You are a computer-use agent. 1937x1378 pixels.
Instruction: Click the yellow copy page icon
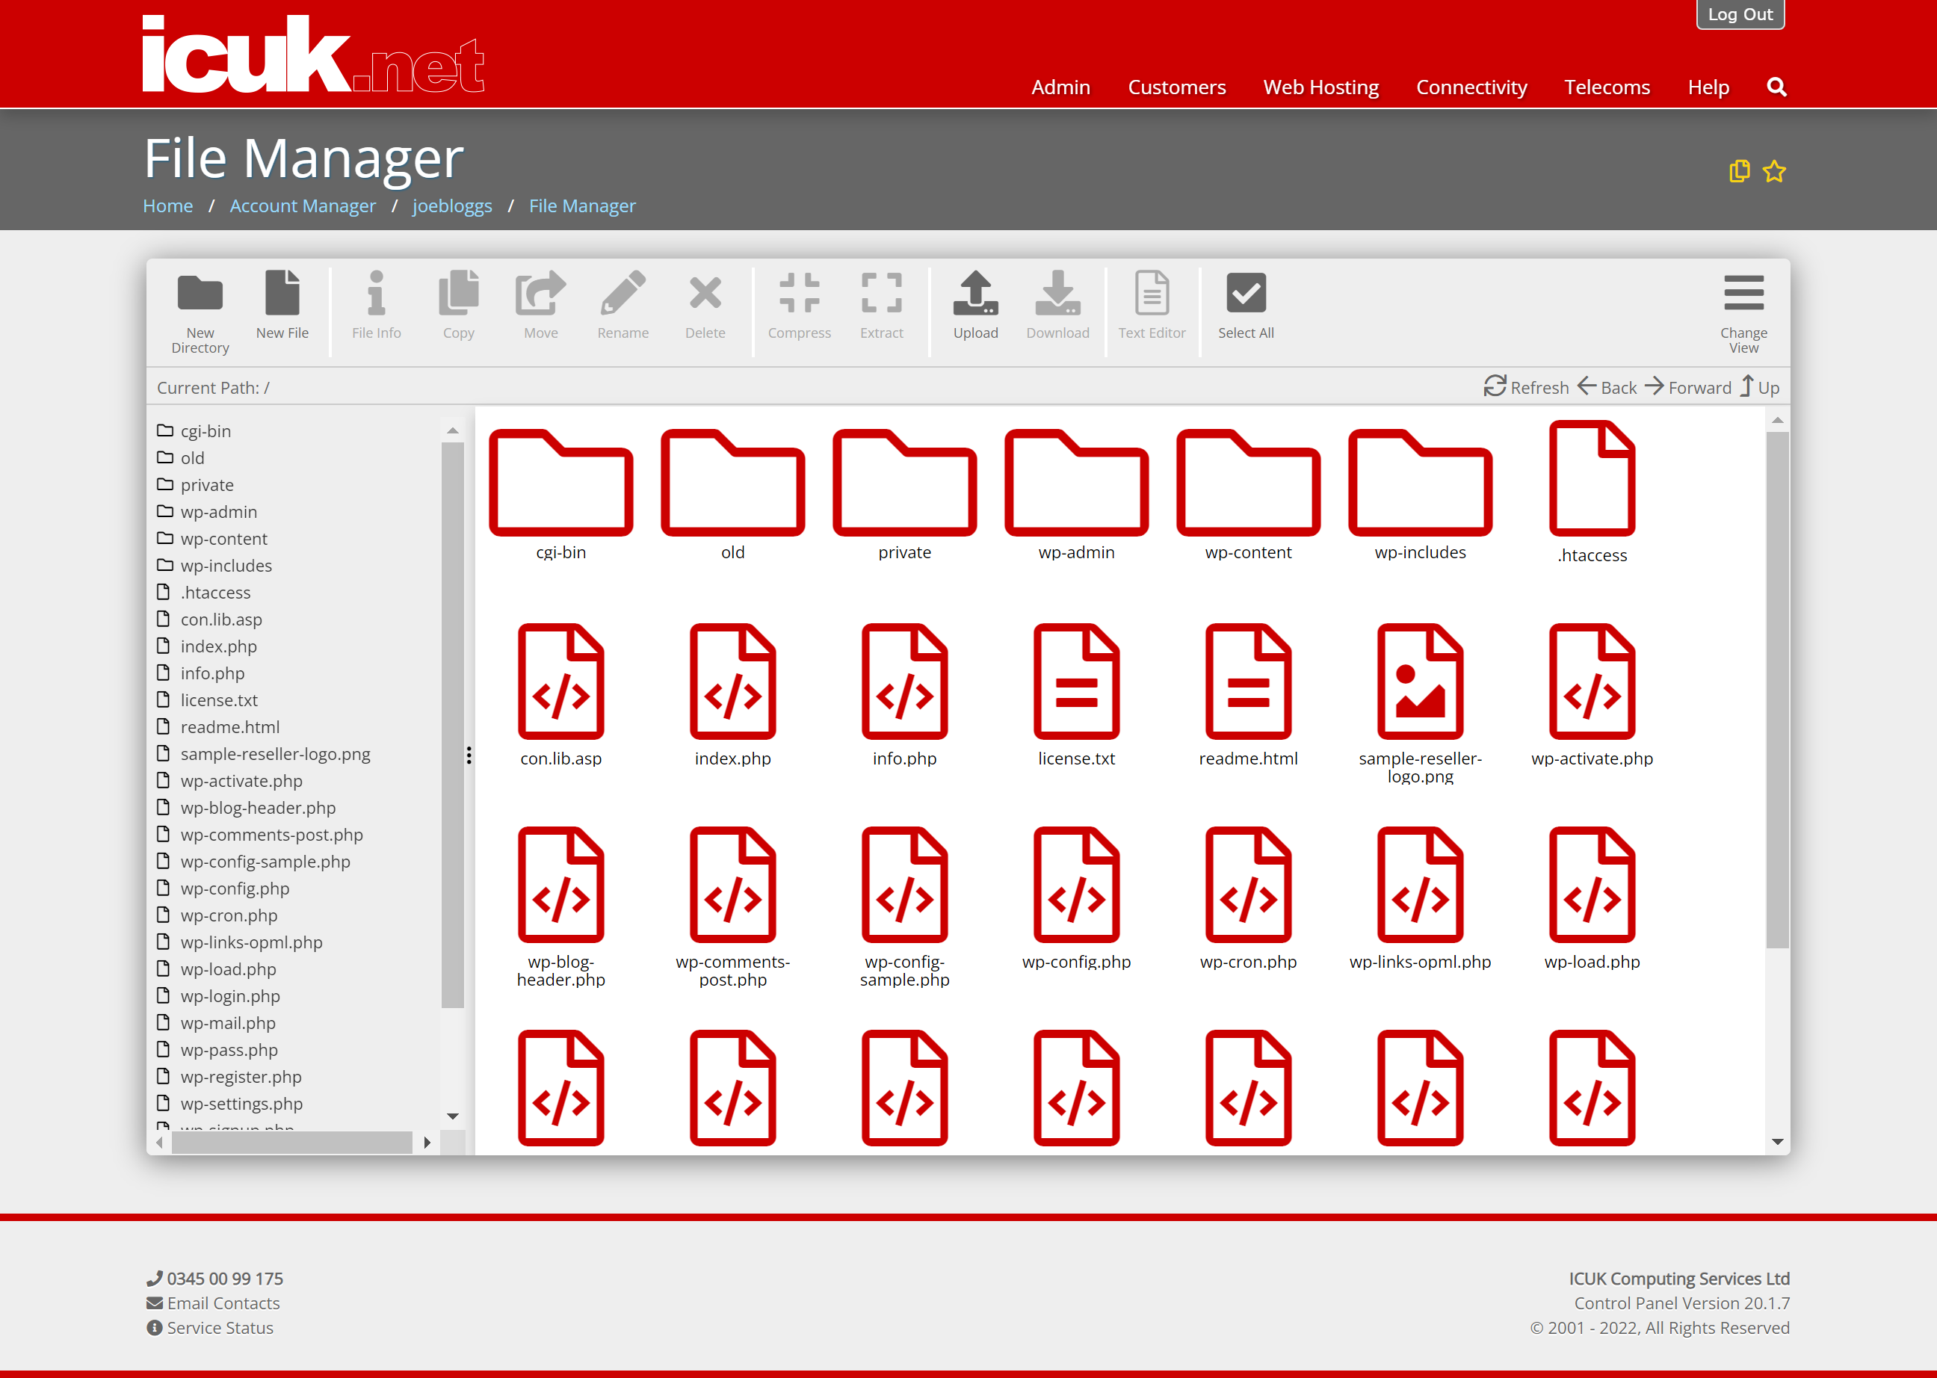(1739, 171)
